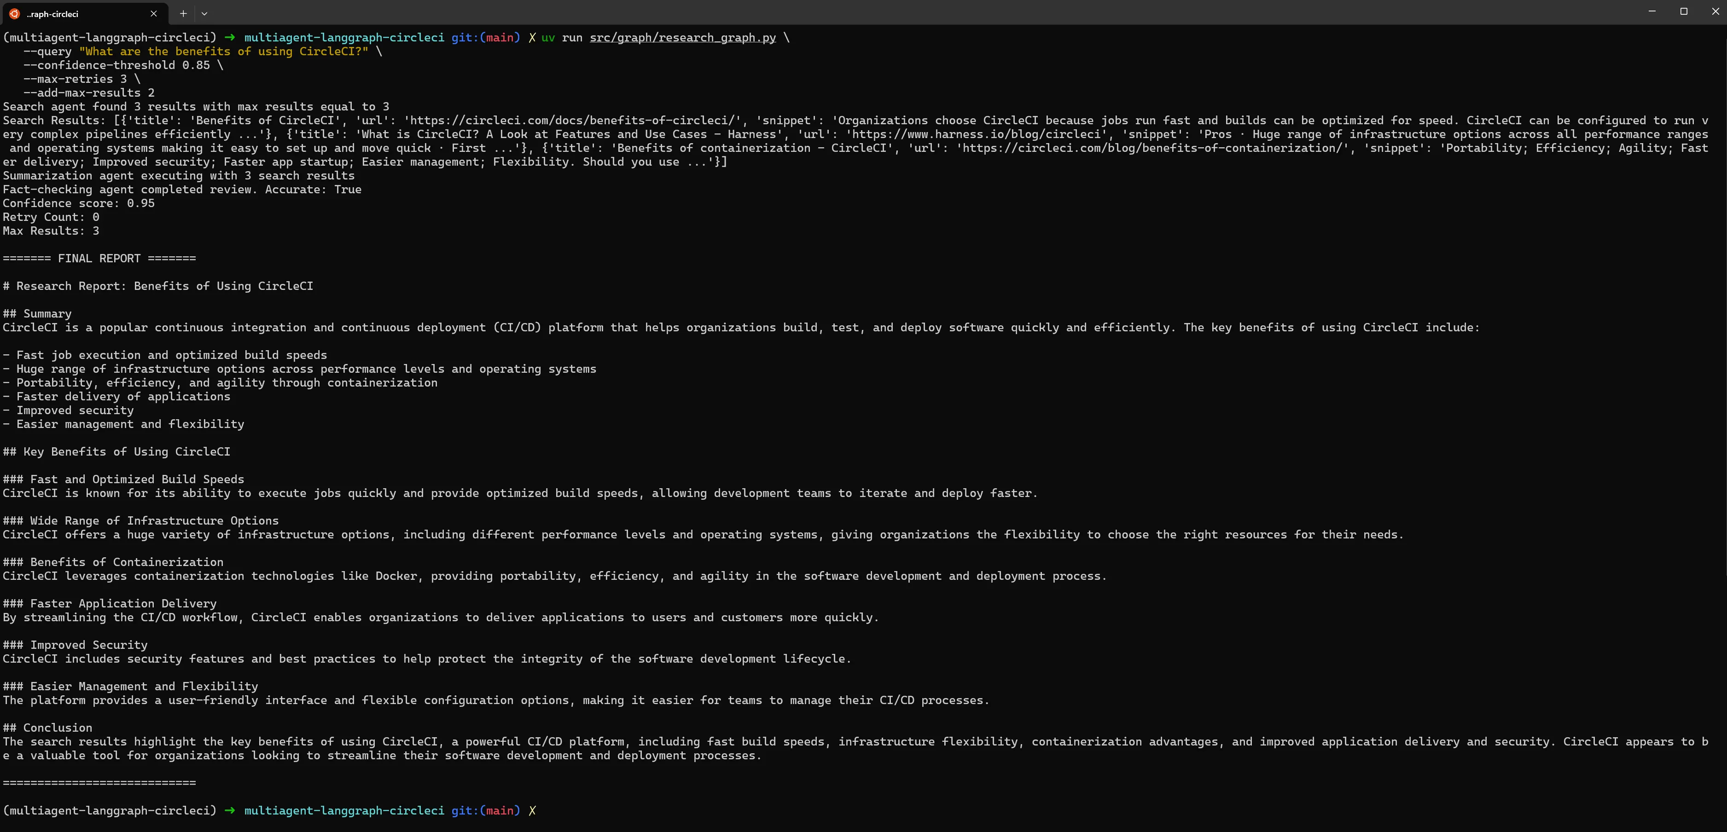Click the final prompt's git:(main) text
The image size is (1727, 832).
[485, 810]
